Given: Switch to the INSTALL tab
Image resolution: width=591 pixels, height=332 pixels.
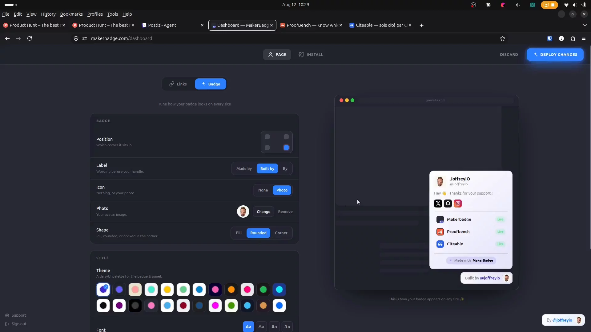Looking at the screenshot, I should pyautogui.click(x=311, y=55).
